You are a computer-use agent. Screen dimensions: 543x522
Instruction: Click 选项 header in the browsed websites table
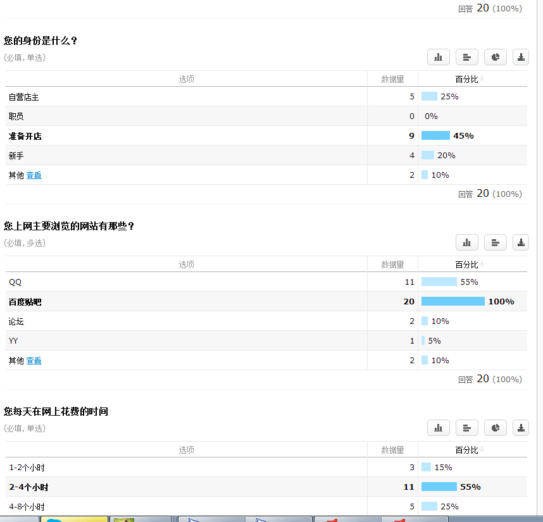[186, 264]
